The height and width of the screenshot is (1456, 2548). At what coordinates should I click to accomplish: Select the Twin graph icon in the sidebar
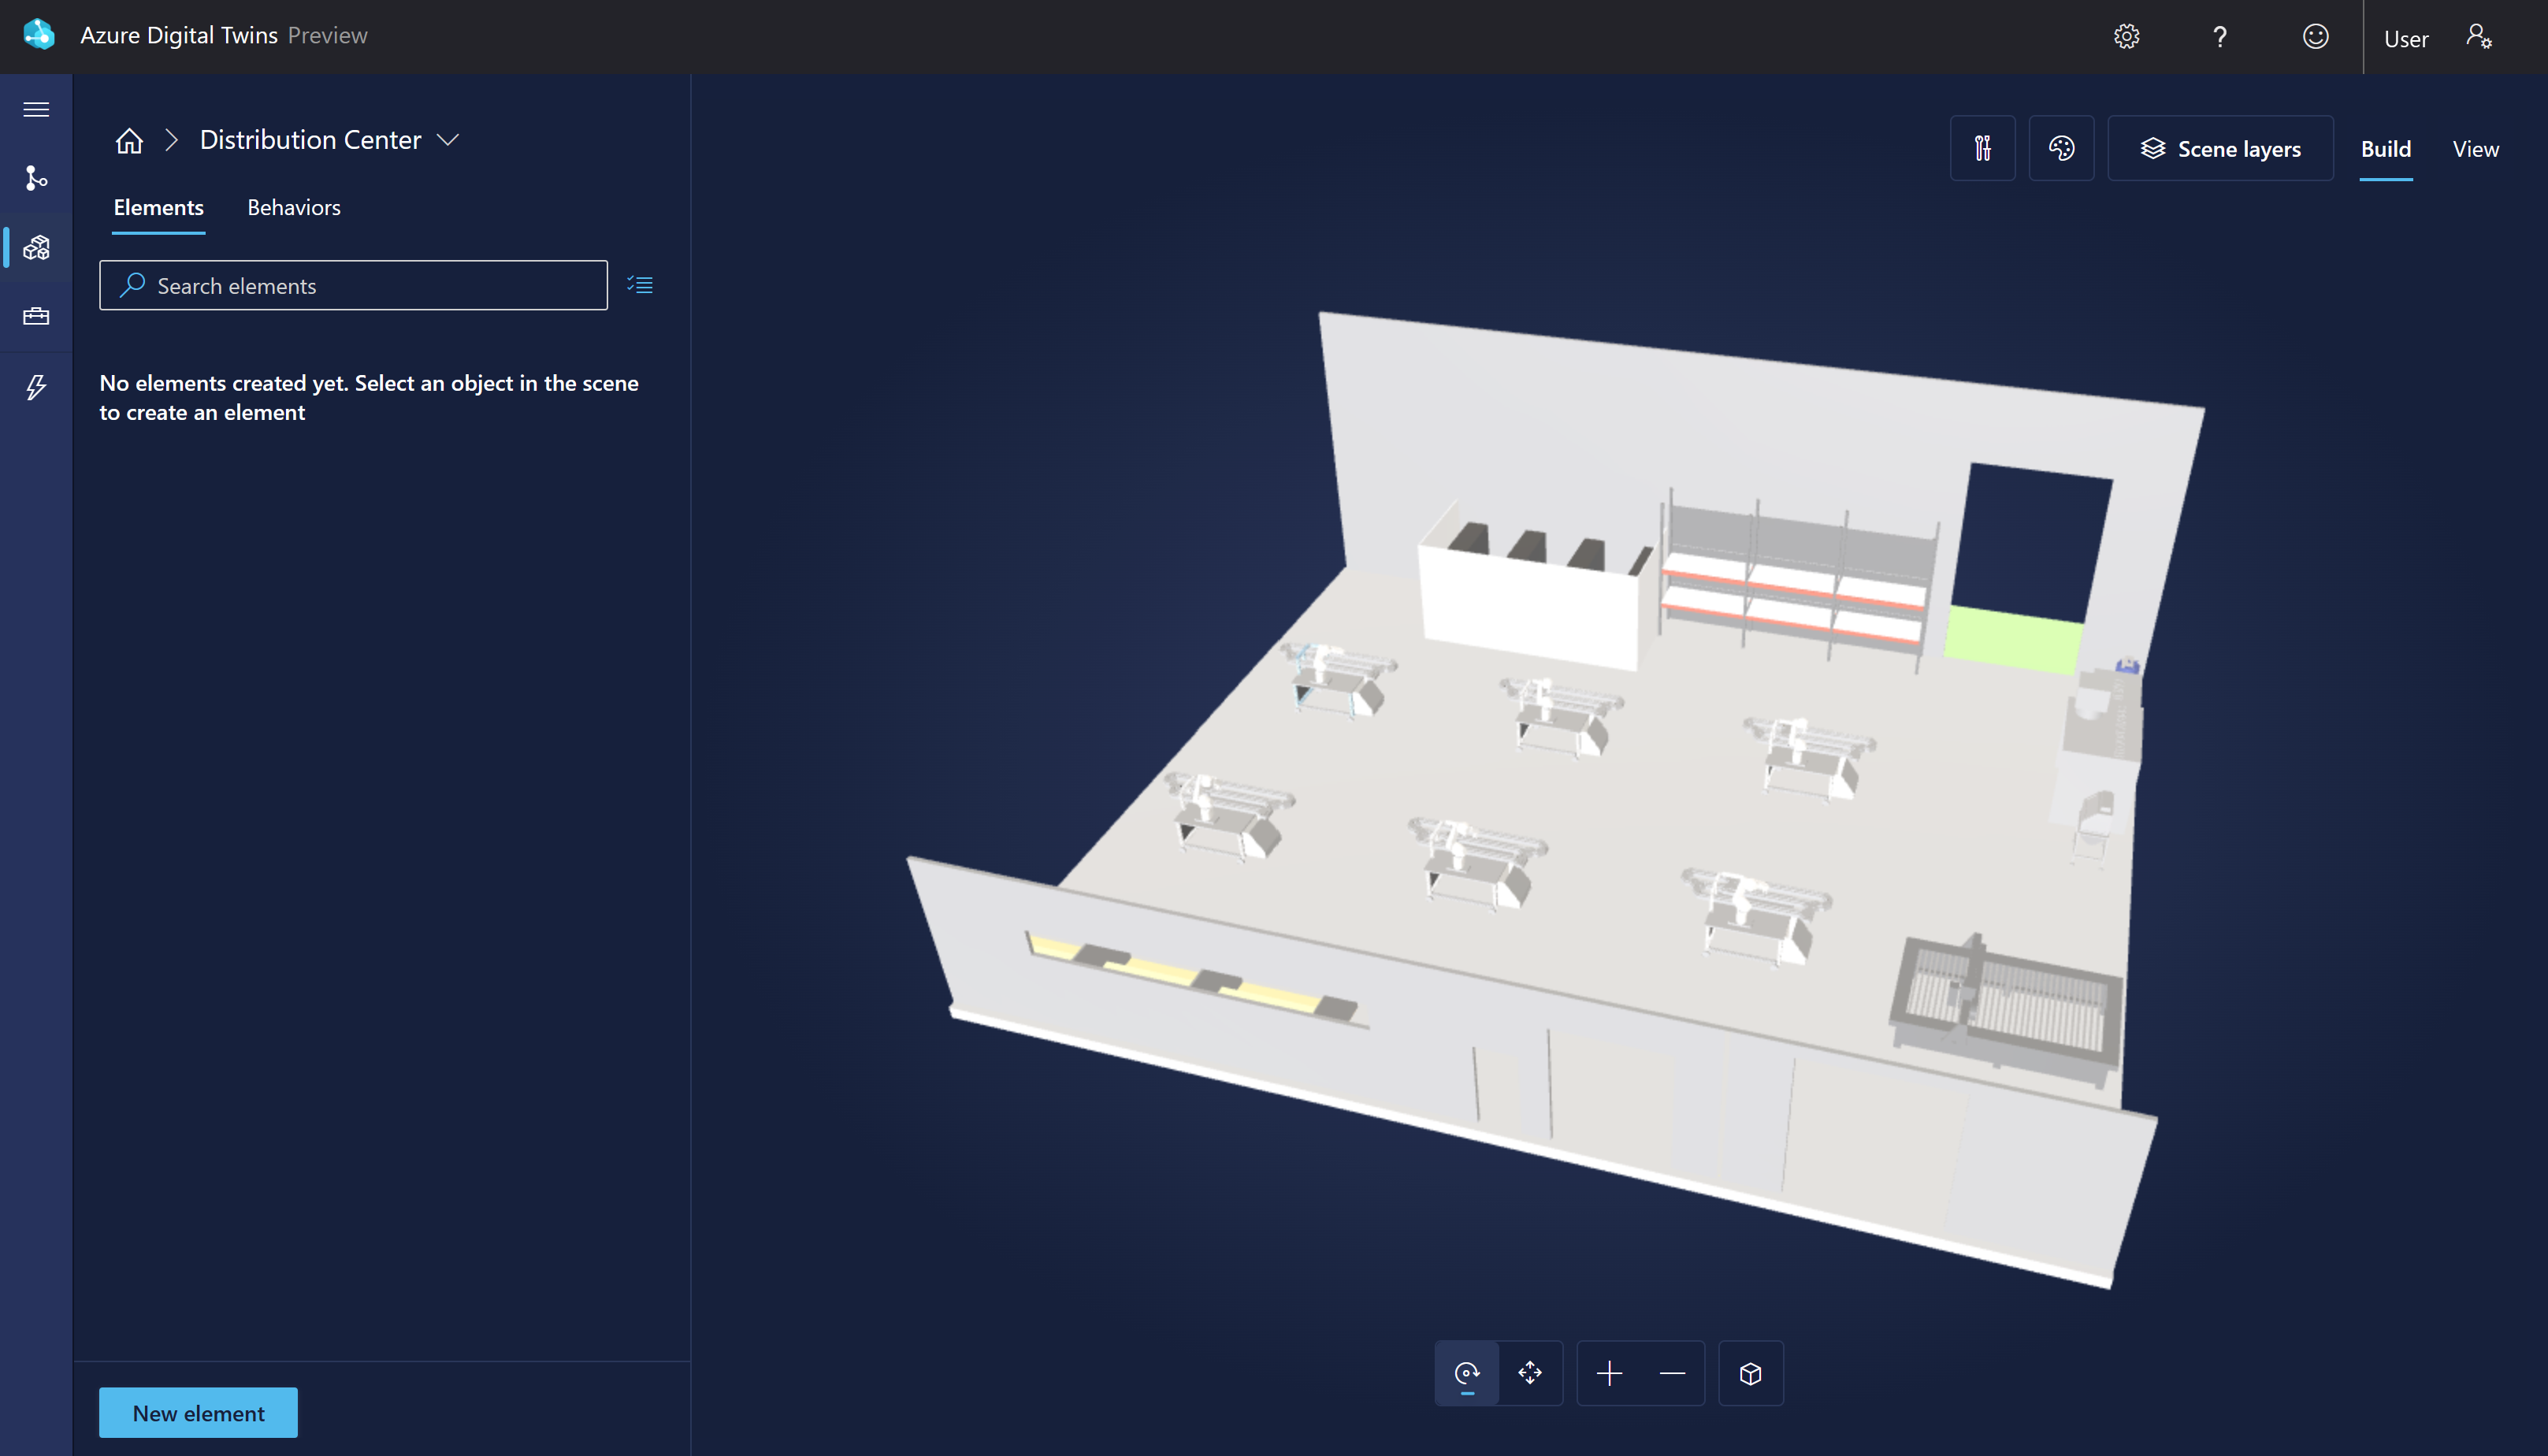coord(35,179)
